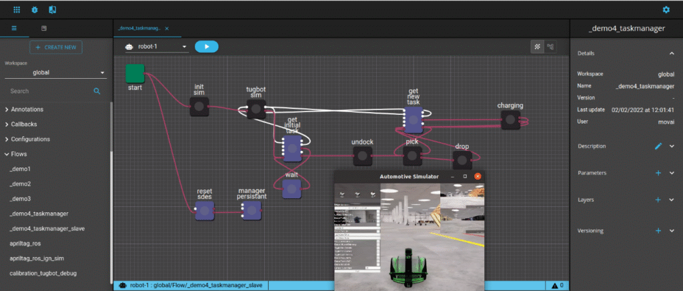Click the warning triangle in status bar
Viewport: 683px width, 291px height.
(x=555, y=286)
